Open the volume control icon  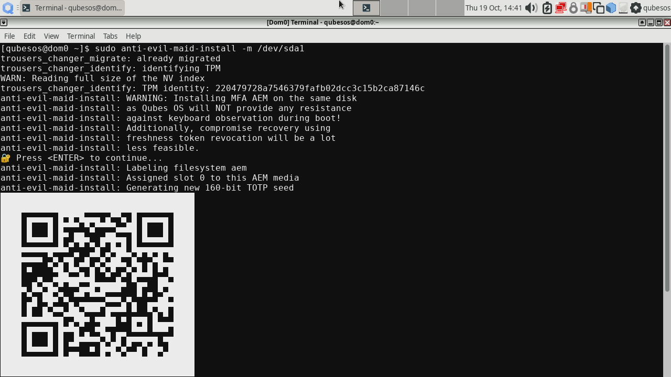click(x=531, y=8)
